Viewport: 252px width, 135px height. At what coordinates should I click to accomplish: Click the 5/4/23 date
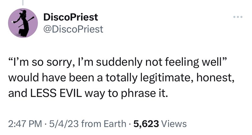pyautogui.click(x=64, y=124)
